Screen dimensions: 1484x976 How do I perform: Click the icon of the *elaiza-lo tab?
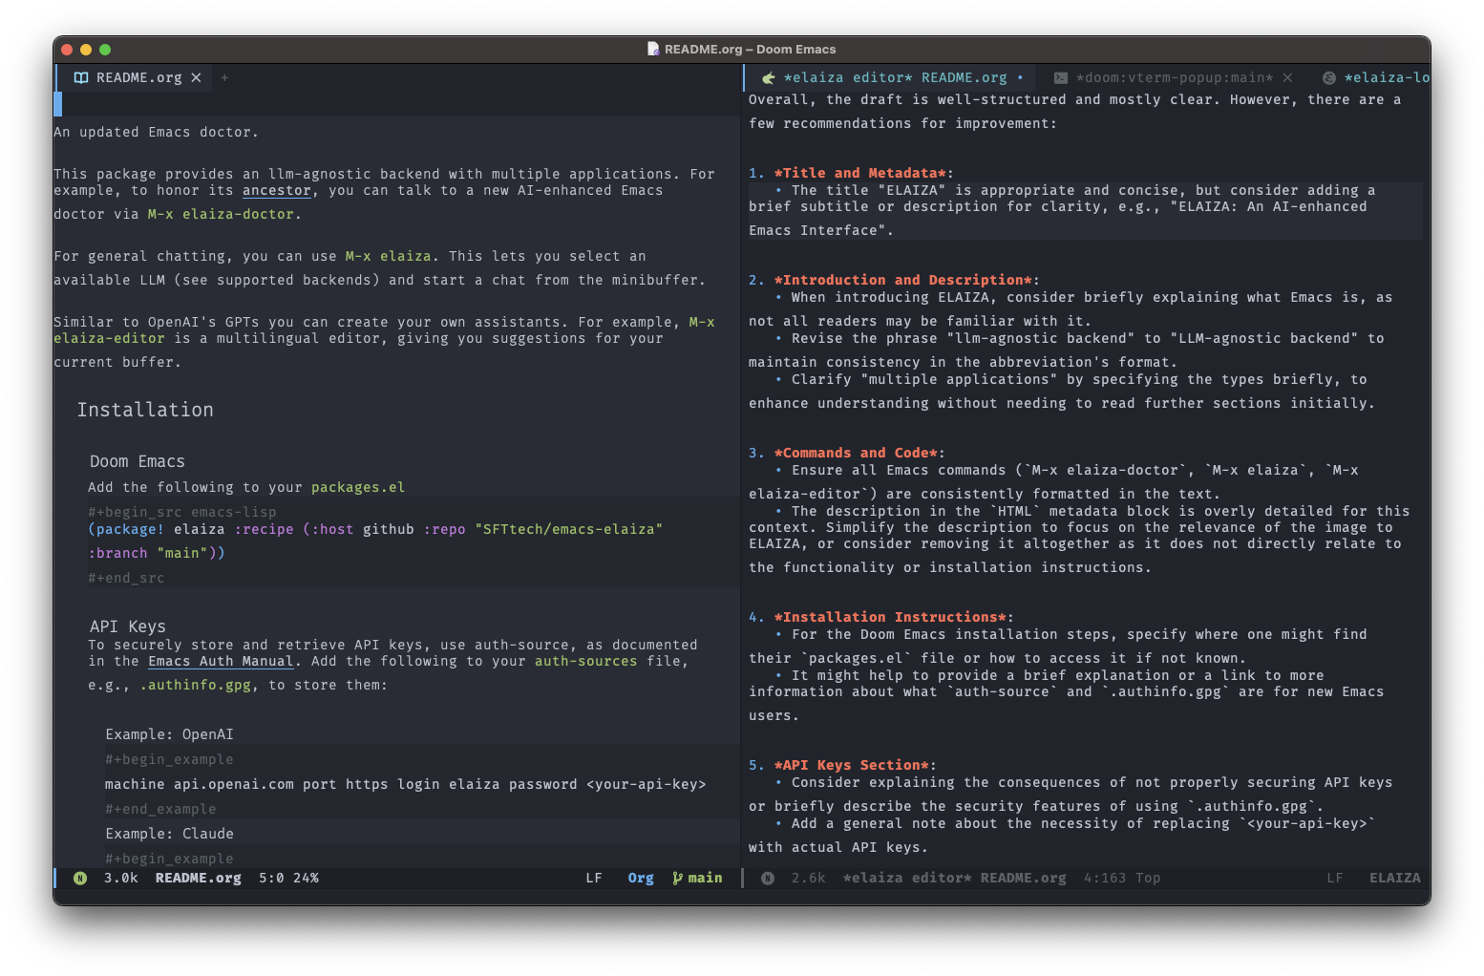(x=1328, y=77)
